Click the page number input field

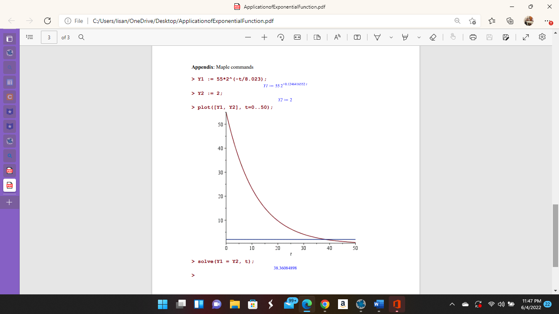tap(49, 37)
